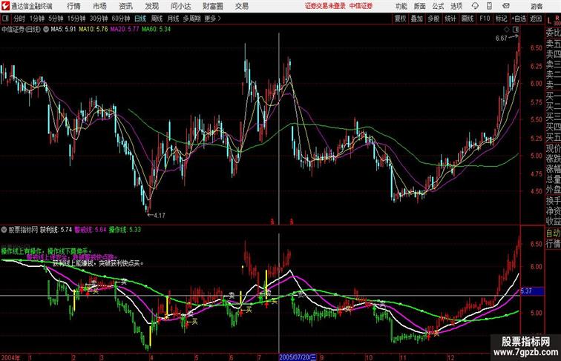561x361 pixels.
Task: Select the 周线 weekly period tab
Action: click(157, 19)
